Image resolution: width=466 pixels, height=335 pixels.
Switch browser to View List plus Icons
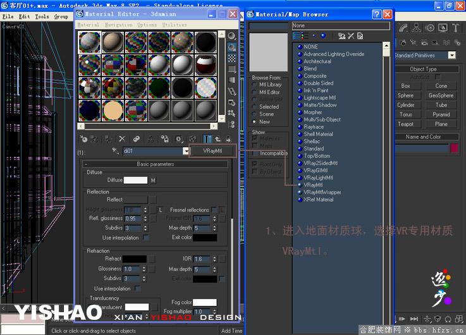304,36
